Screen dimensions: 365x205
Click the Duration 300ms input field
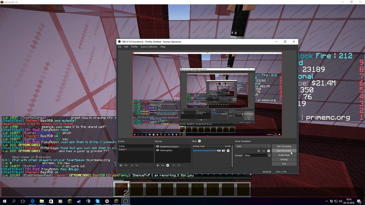255,155
